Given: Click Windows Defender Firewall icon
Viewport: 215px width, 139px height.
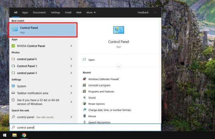Looking at the screenshot, I should point(84,79).
